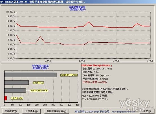Click the red burst speed bar
The height and width of the screenshot is (114, 156).
click(x=6, y=98)
